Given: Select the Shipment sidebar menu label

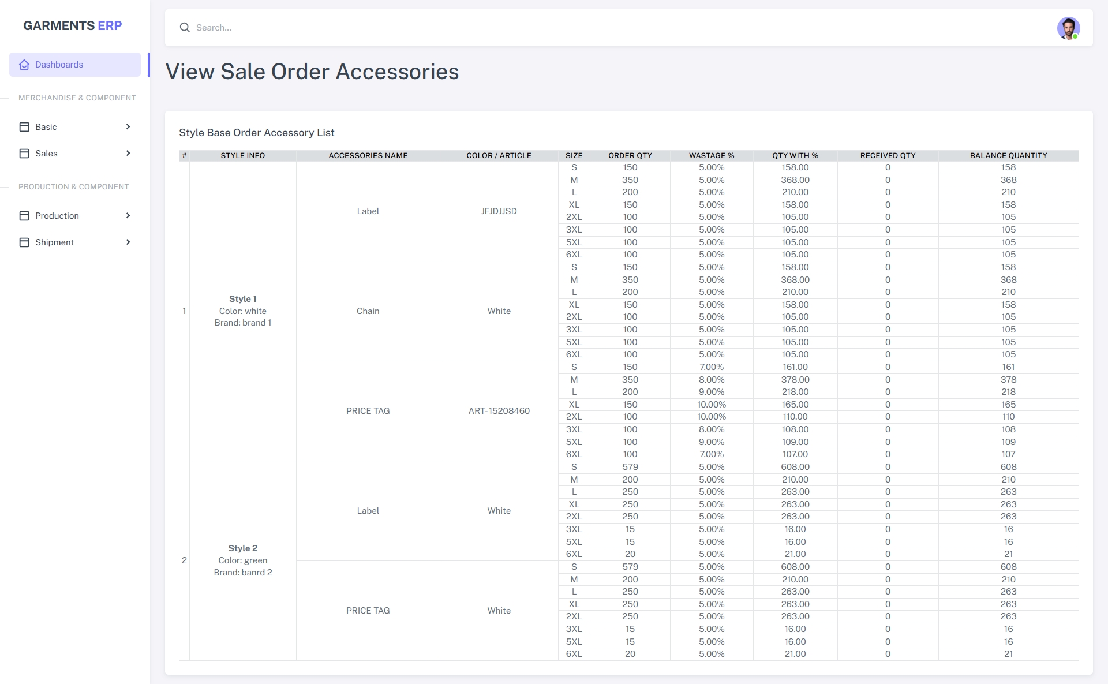Looking at the screenshot, I should (54, 242).
